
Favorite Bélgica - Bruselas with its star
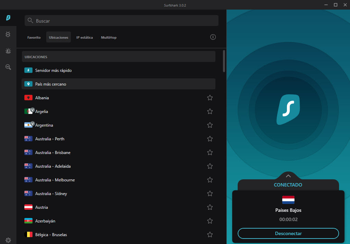tap(210, 235)
